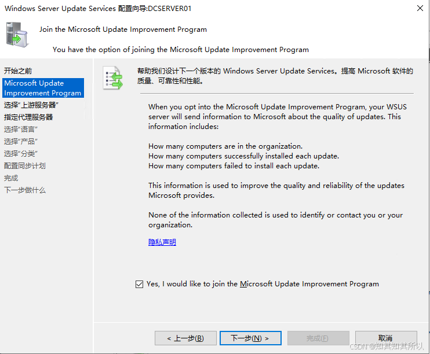Proceed with 下一步(N) button
Image resolution: width=430 pixels, height=354 pixels.
coord(250,338)
